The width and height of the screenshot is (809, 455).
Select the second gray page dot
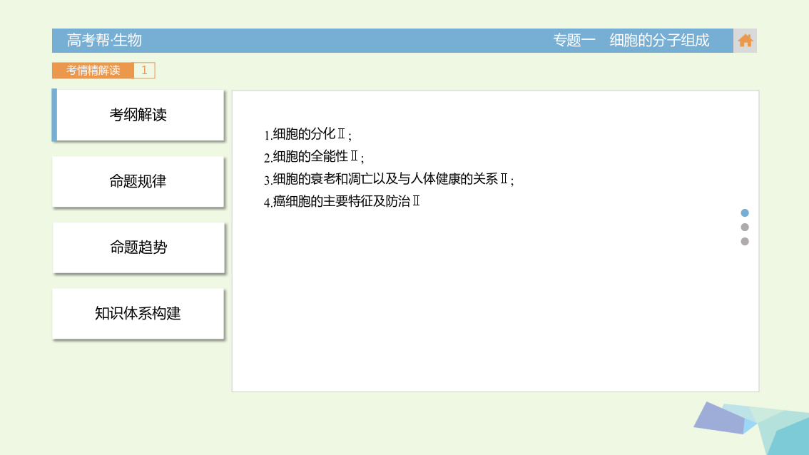[x=745, y=227]
